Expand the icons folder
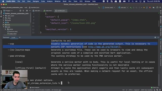The height and width of the screenshot is (91, 162). coord(6,29)
